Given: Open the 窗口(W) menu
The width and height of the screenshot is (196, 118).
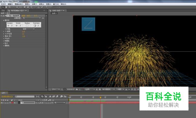Looking at the screenshot, I should 56,4.
